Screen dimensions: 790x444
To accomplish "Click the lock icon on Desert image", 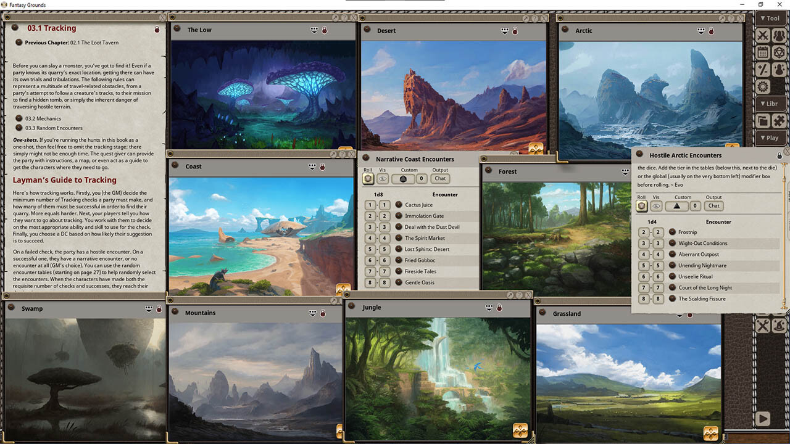I will [x=514, y=31].
